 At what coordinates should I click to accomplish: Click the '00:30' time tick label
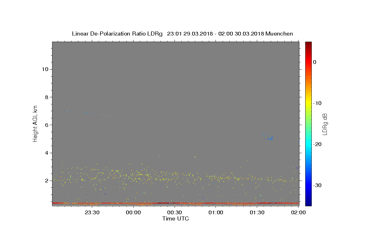[x=175, y=213]
